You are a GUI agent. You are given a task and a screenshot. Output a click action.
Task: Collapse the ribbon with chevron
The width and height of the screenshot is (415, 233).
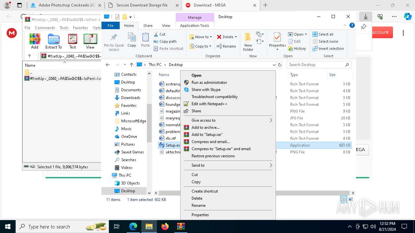(x=345, y=25)
